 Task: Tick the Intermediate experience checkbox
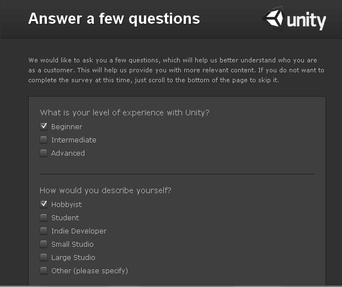tap(44, 140)
